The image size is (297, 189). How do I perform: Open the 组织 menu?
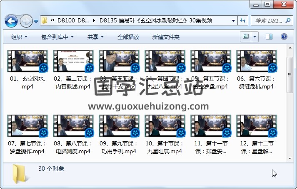(x=19, y=37)
